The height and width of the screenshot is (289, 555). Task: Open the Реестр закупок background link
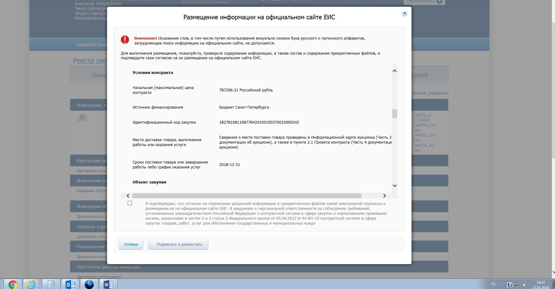coord(90,60)
